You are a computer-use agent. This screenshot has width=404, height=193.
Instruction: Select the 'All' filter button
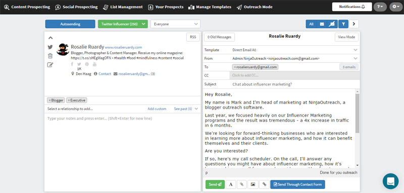coord(311,24)
